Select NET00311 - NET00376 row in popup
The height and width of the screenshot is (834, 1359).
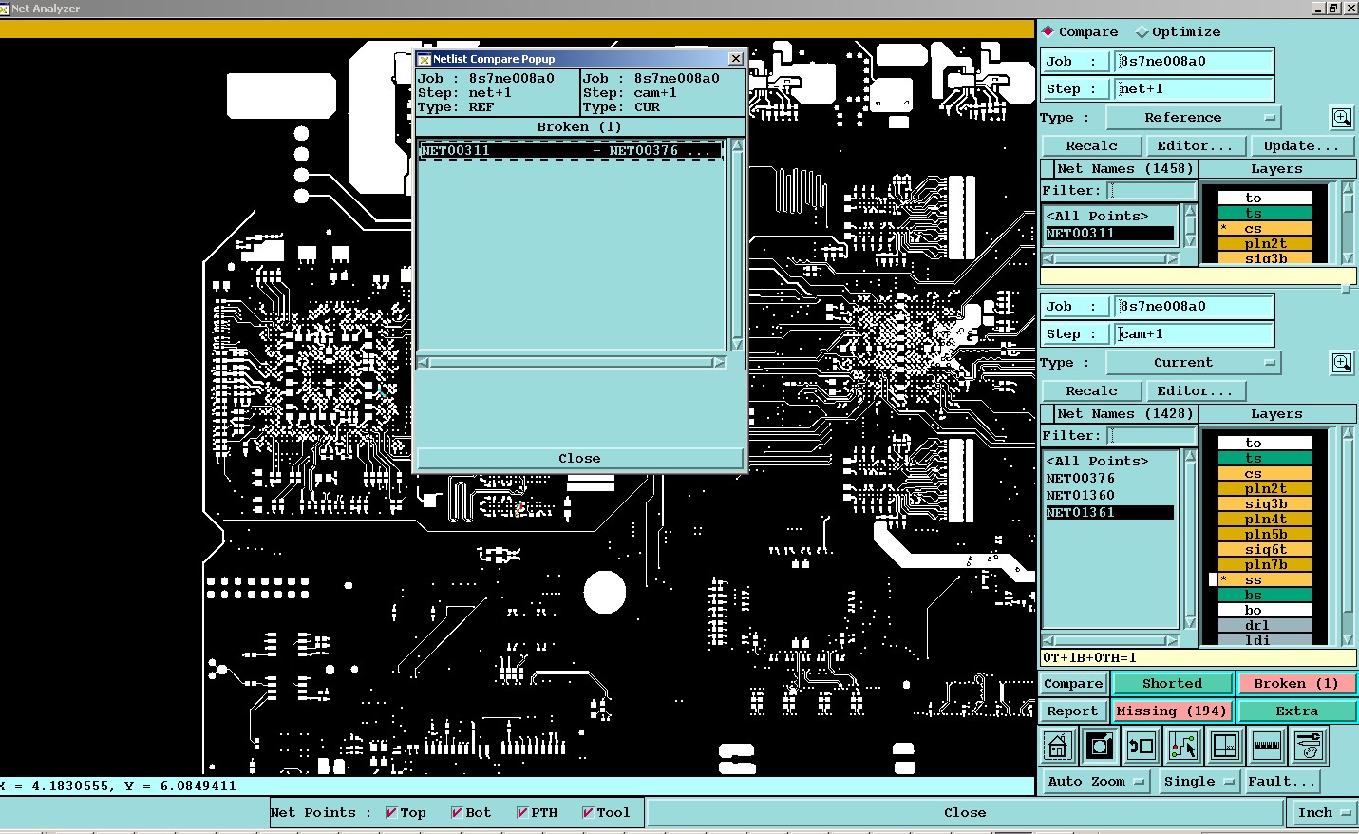coord(571,151)
